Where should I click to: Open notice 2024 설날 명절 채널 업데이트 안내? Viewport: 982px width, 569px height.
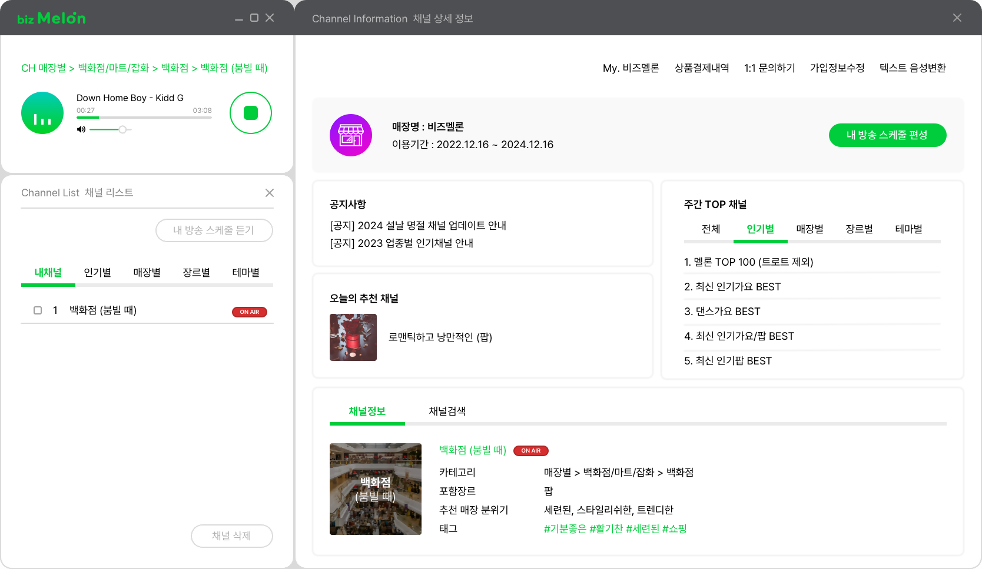[418, 226]
